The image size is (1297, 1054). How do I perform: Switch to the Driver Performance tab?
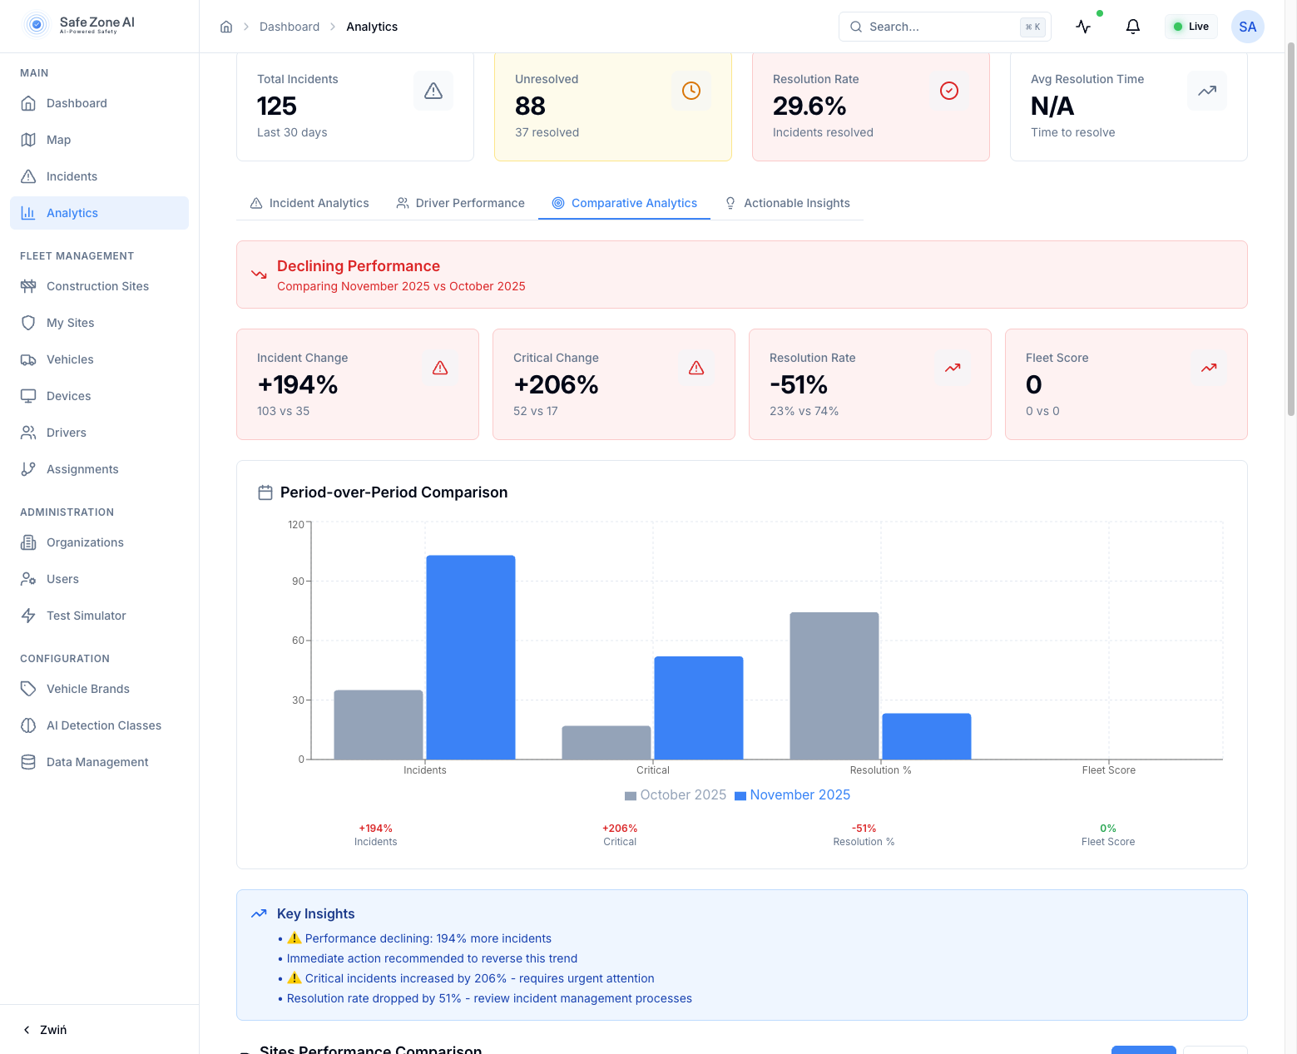460,203
